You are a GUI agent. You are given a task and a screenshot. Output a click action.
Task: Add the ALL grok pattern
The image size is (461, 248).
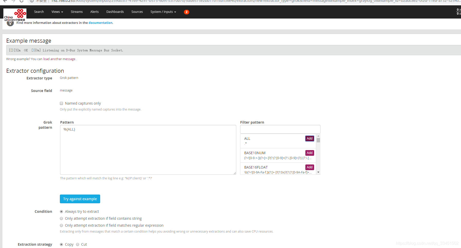[309, 138]
